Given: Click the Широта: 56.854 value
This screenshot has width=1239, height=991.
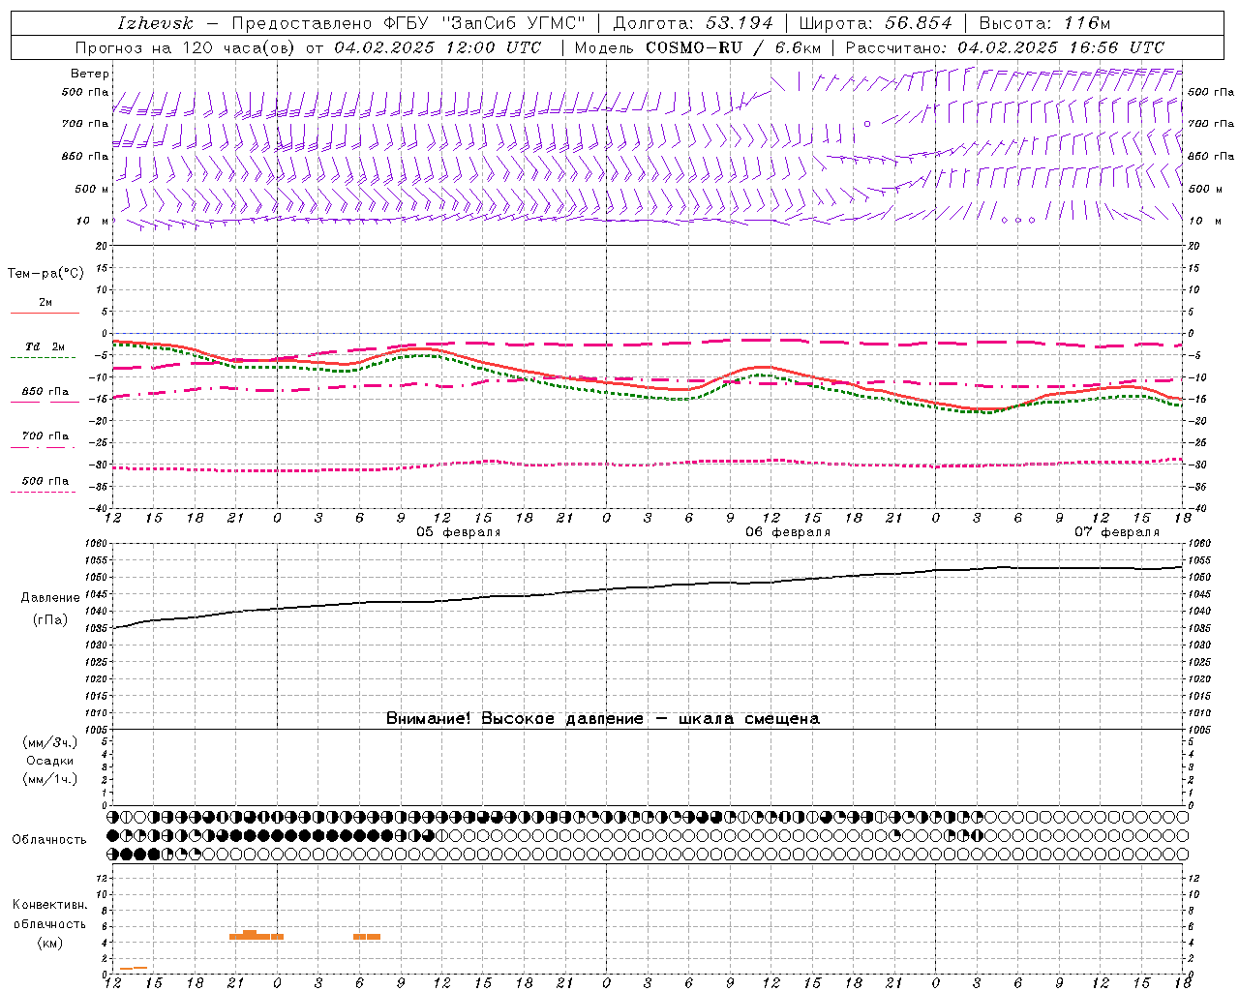Looking at the screenshot, I should coord(875,23).
